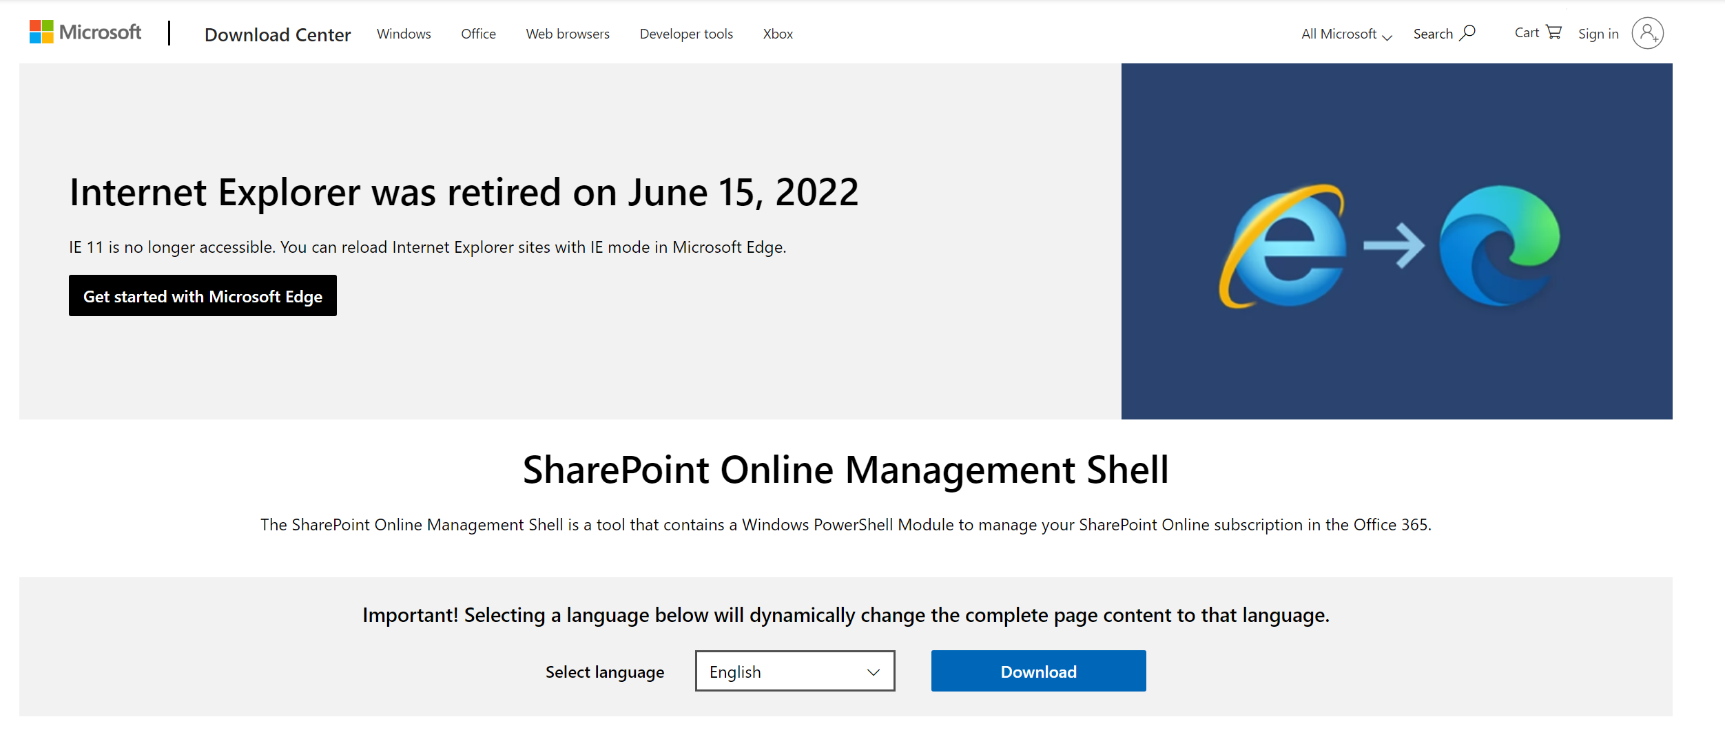Image resolution: width=1725 pixels, height=748 pixels.
Task: Click the Search text label
Action: (x=1433, y=34)
